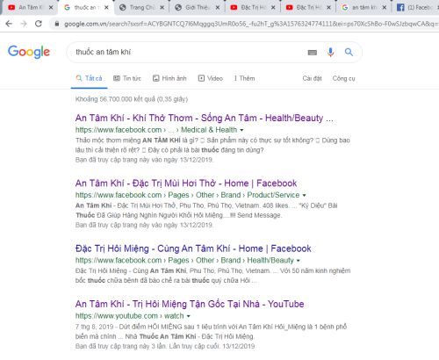Select the 'Tất cả' search filter
The image size is (439, 360).
pos(89,78)
